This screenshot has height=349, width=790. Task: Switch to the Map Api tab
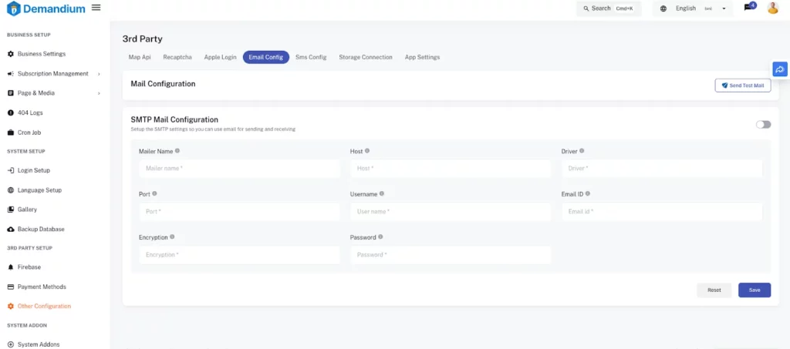pyautogui.click(x=140, y=57)
